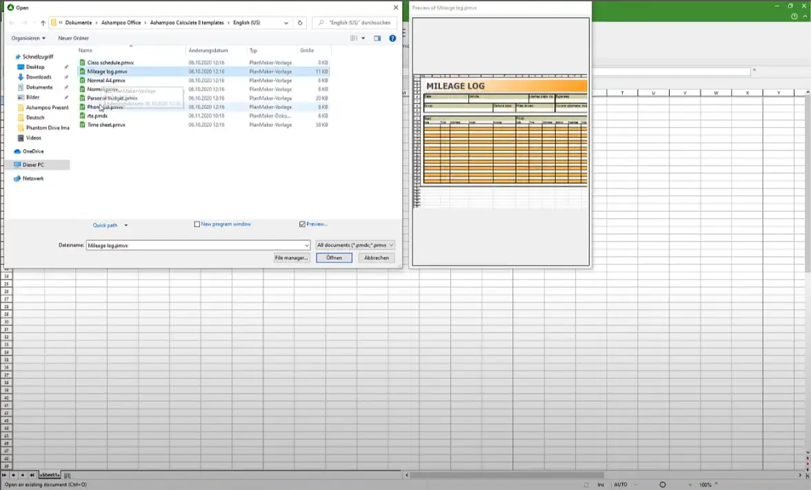The width and height of the screenshot is (811, 490).
Task: Open the Downloads quick access folder
Action: click(39, 77)
